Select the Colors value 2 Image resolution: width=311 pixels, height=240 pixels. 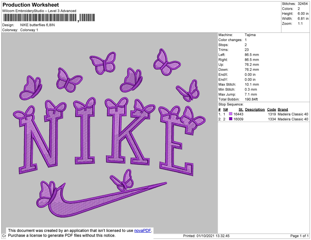pos(299,9)
